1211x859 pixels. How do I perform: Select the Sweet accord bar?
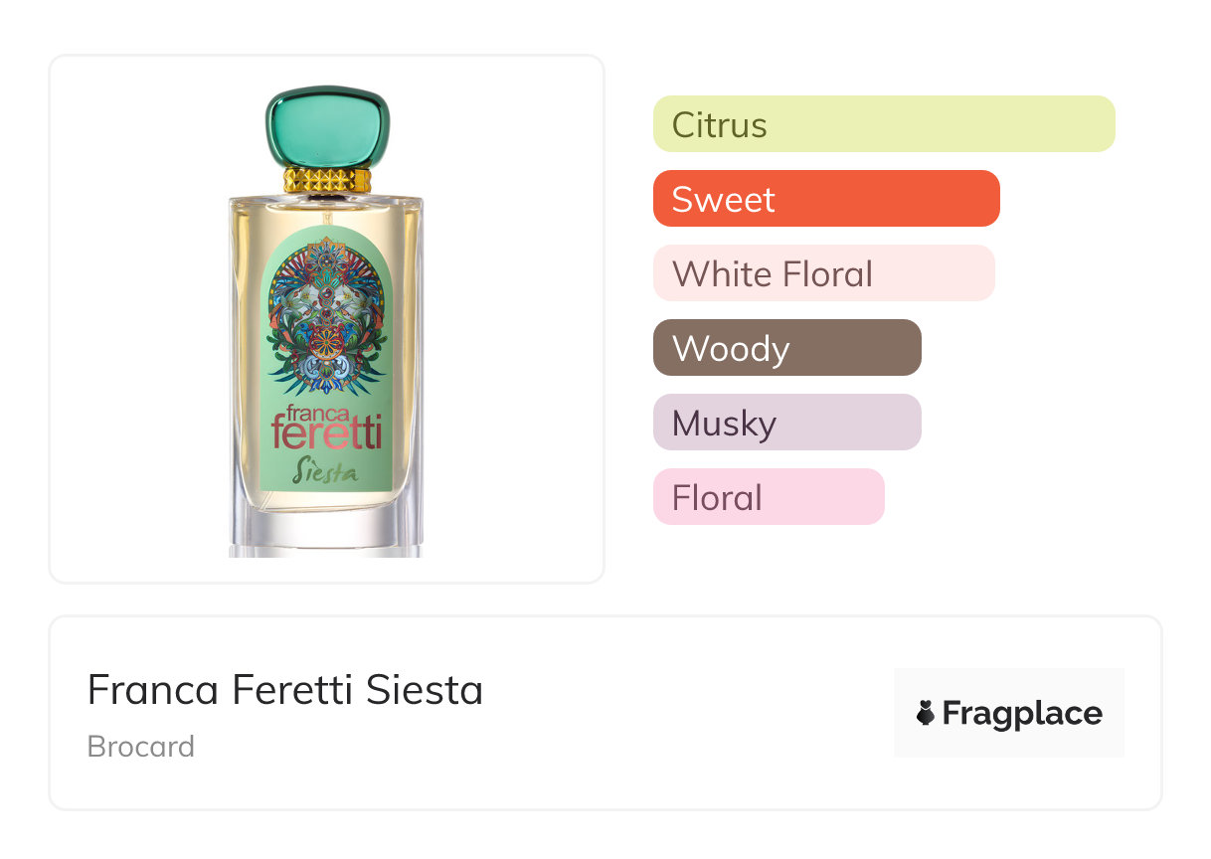[825, 199]
